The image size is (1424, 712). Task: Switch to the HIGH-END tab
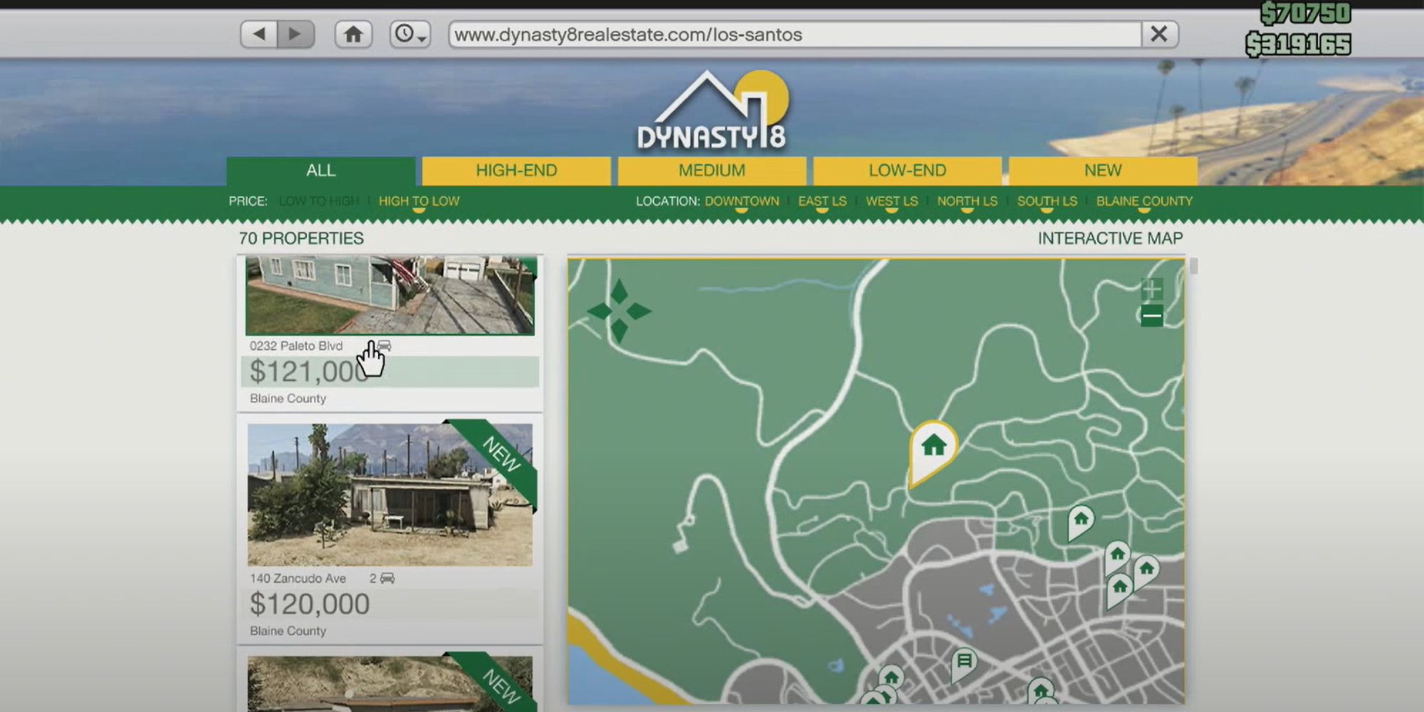(516, 171)
